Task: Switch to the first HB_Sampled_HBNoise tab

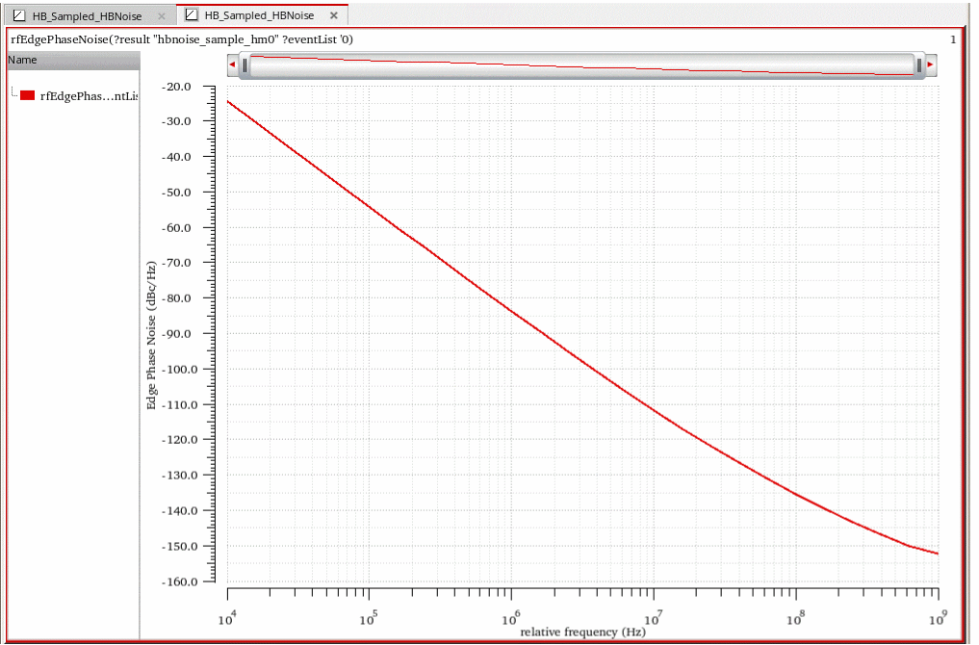Action: [87, 15]
